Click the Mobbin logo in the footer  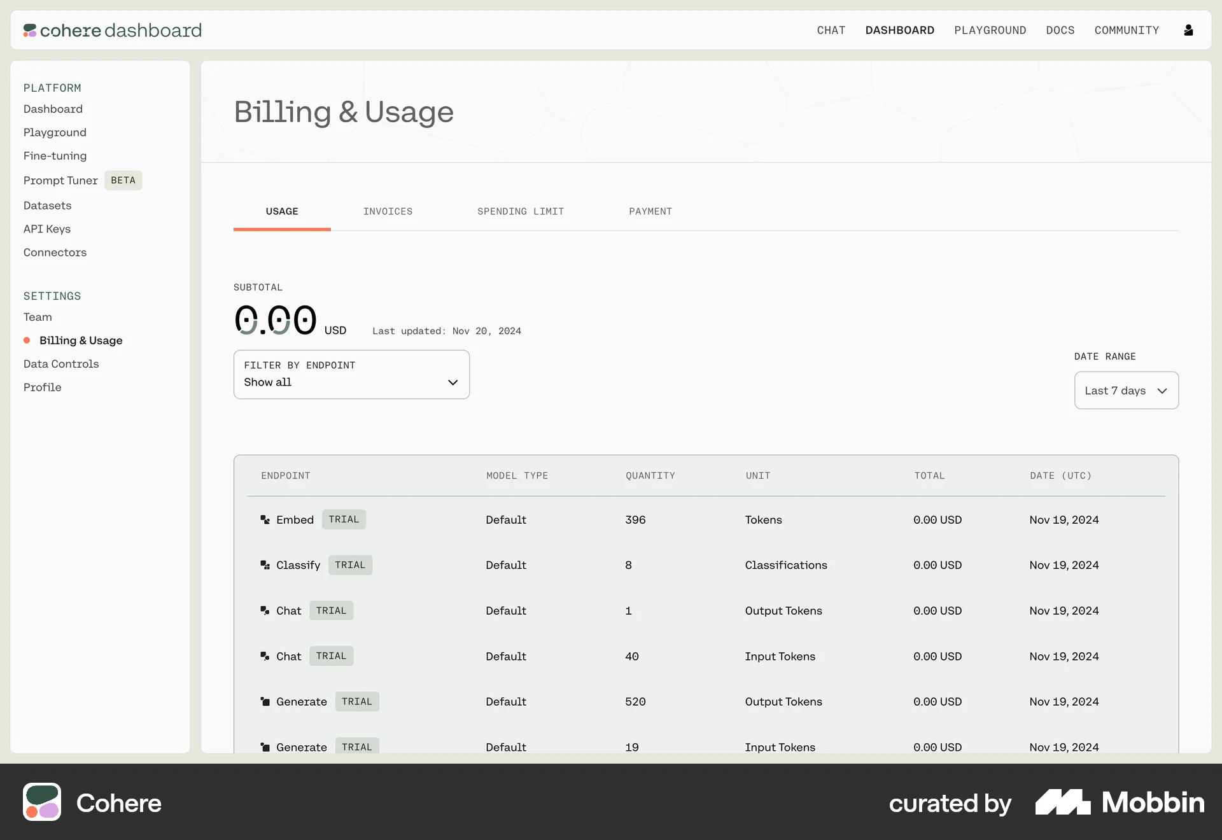coord(1120,802)
